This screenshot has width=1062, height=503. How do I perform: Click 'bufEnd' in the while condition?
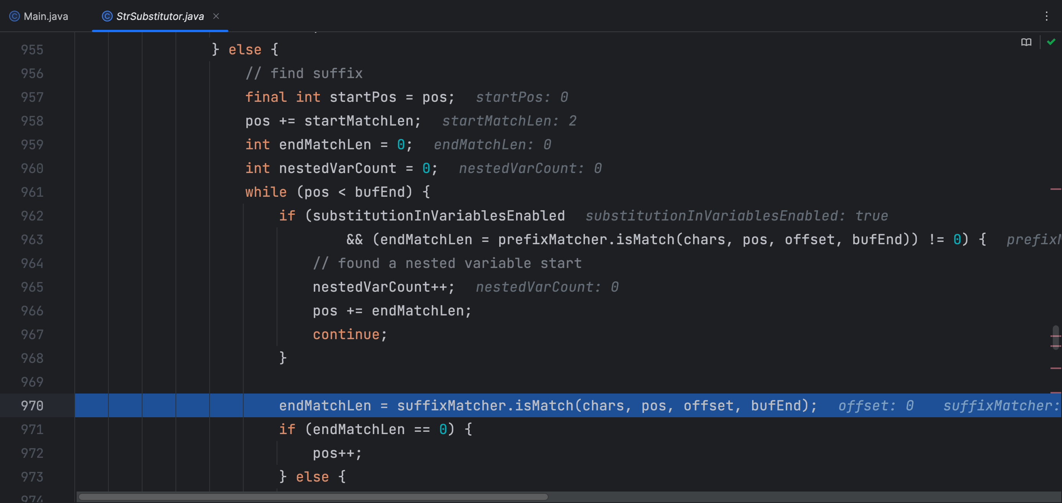coord(379,191)
